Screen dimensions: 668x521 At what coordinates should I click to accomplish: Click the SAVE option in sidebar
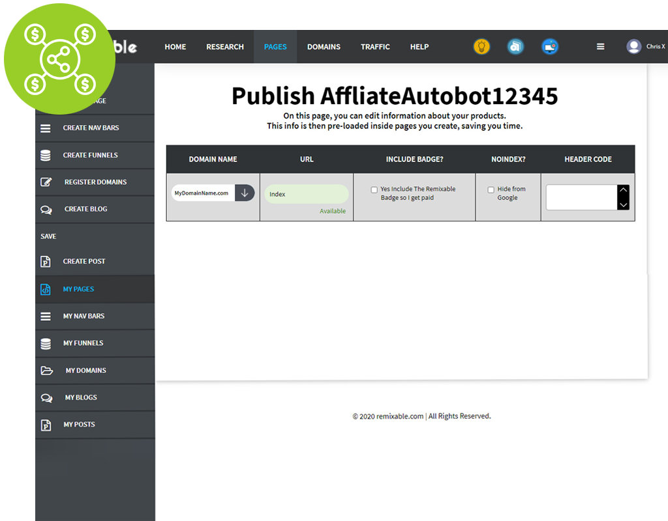[x=48, y=236]
